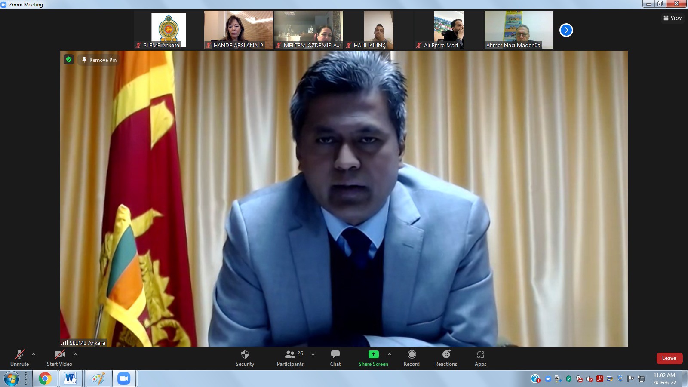Change layout using the View button
This screenshot has width=688, height=387.
(673, 18)
